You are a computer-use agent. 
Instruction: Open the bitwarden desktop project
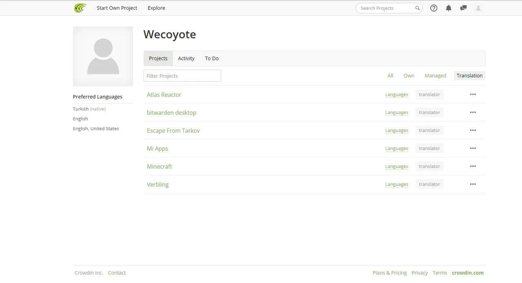(171, 112)
